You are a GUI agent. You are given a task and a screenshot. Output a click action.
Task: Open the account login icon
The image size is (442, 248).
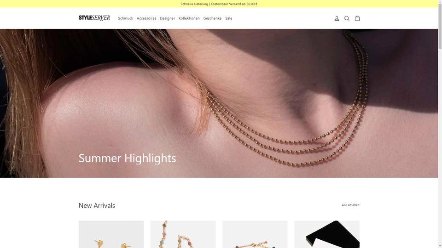pos(337,18)
